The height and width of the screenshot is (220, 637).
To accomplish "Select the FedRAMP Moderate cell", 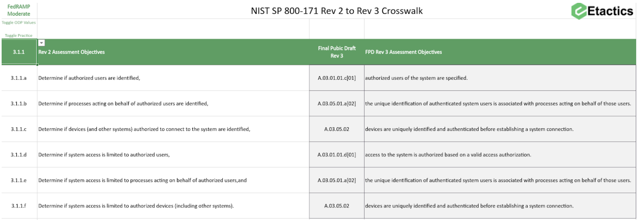I will pos(19,11).
